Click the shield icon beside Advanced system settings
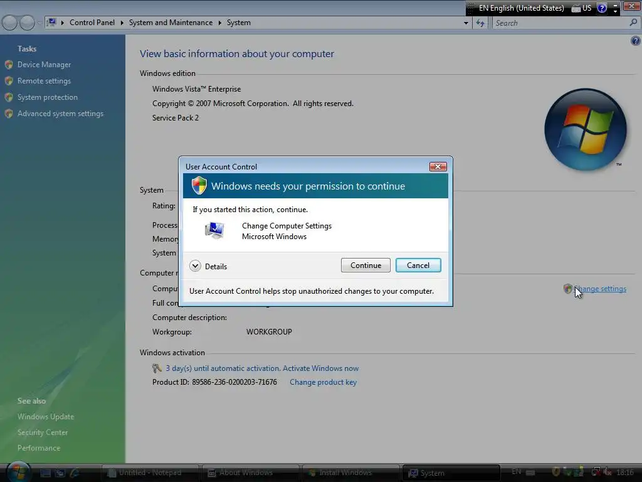The width and height of the screenshot is (642, 482). pos(9,114)
